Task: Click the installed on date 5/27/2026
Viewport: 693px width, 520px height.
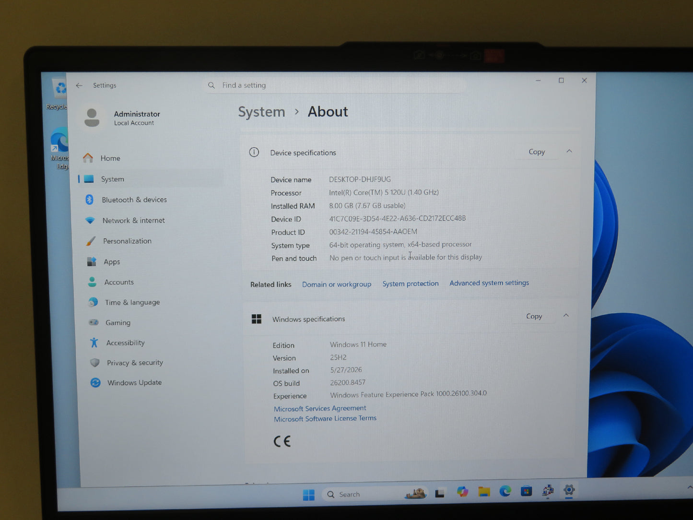Action: (x=346, y=370)
